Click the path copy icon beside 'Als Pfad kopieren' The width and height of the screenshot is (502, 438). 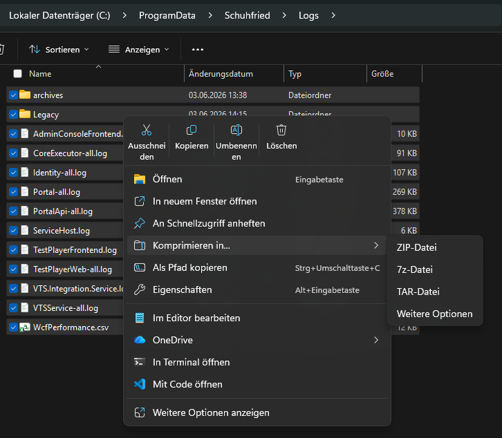(x=140, y=267)
